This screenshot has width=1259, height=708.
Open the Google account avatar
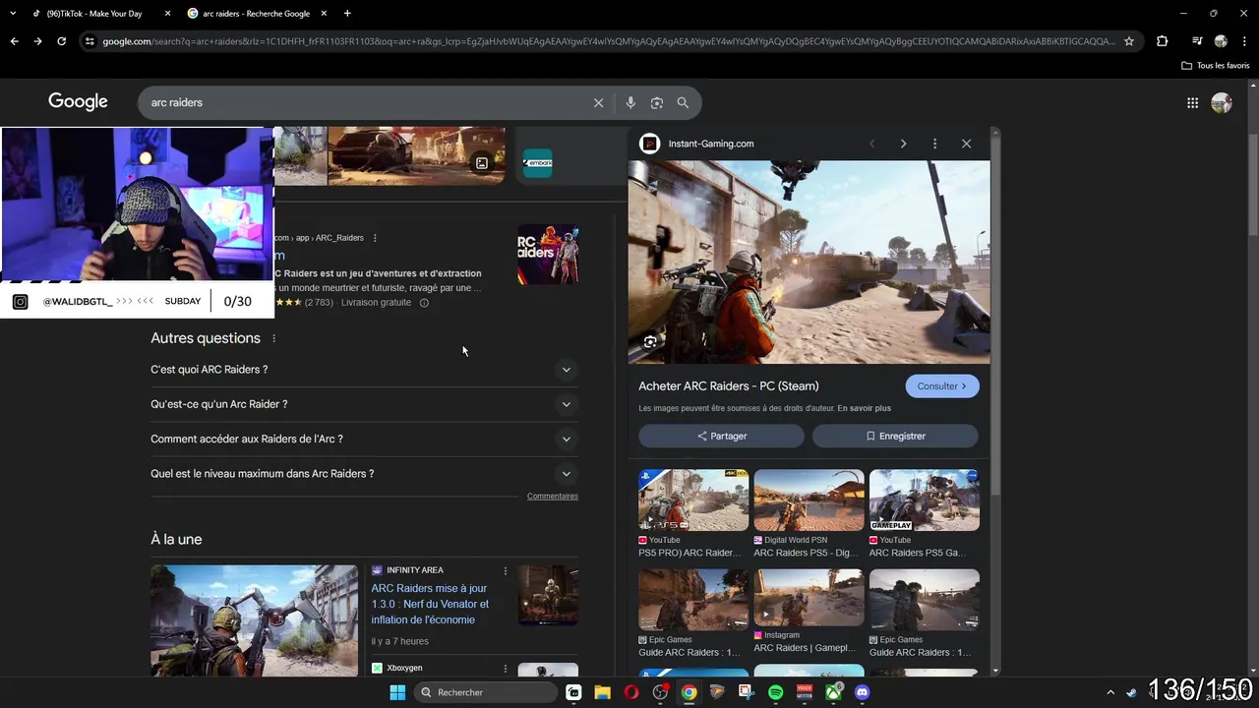[x=1222, y=102]
